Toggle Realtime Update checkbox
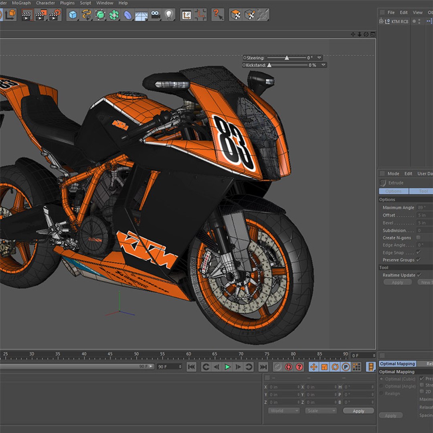 pyautogui.click(x=419, y=275)
